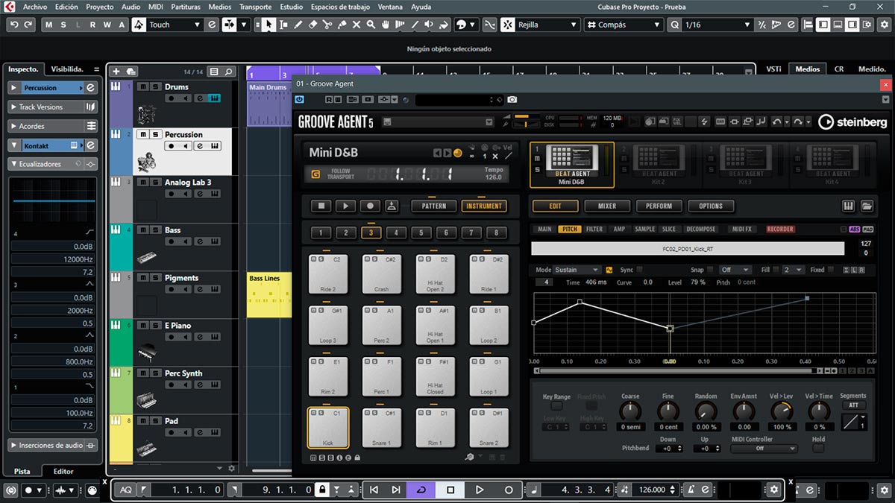Viewport: 895px width, 503px height.
Task: Click the PERFORM button in Groove Agent
Action: 659,206
